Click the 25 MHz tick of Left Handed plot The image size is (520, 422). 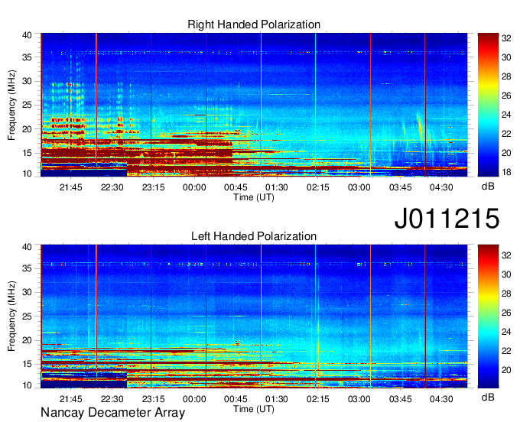point(28,316)
